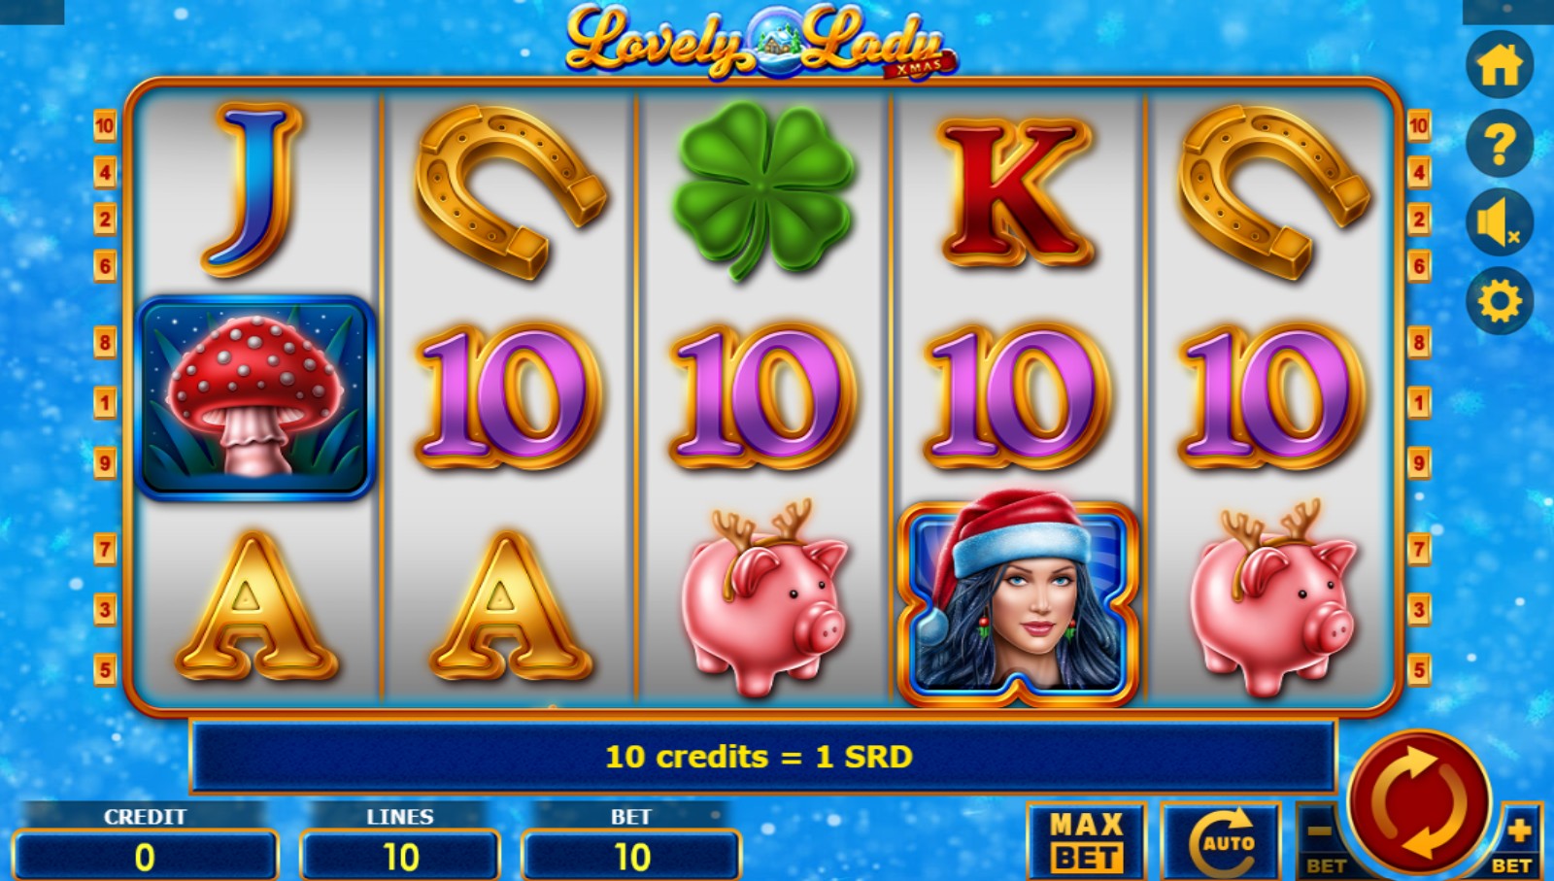Decrease the bet with the minus button
Viewport: 1554px width, 881px height.
[1322, 841]
